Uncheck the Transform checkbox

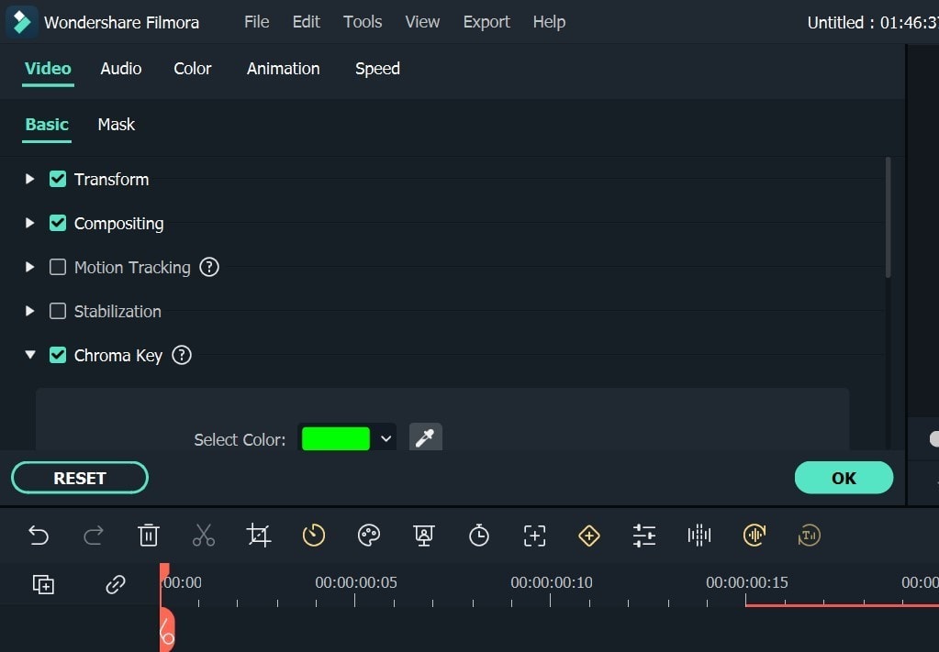coord(58,179)
